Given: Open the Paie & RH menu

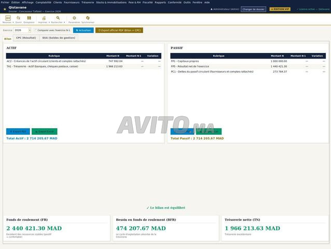Looking at the screenshot, I should click(x=134, y=2).
